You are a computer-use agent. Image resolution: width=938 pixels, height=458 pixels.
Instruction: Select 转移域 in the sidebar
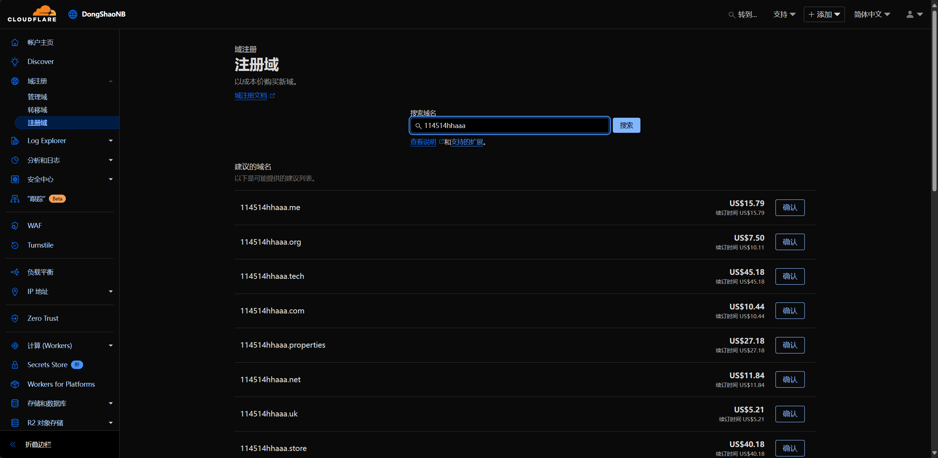pos(38,110)
